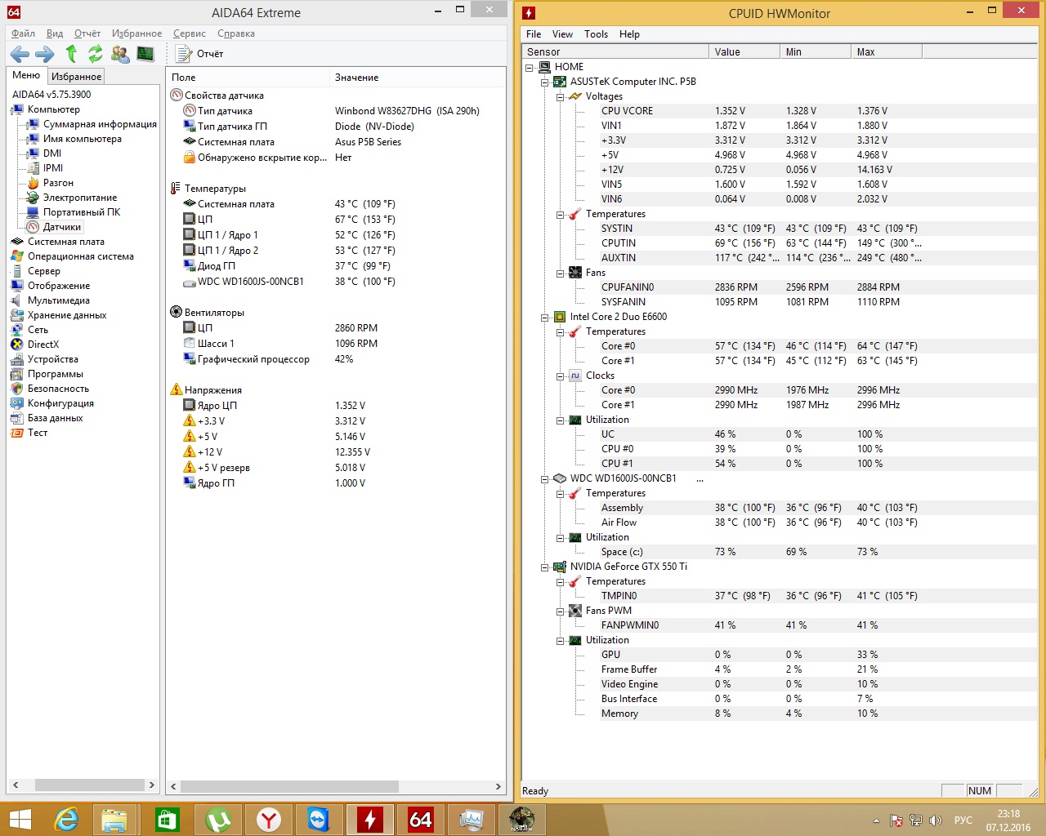Select the Сеть network icon
This screenshot has height=836, width=1046.
(17, 330)
